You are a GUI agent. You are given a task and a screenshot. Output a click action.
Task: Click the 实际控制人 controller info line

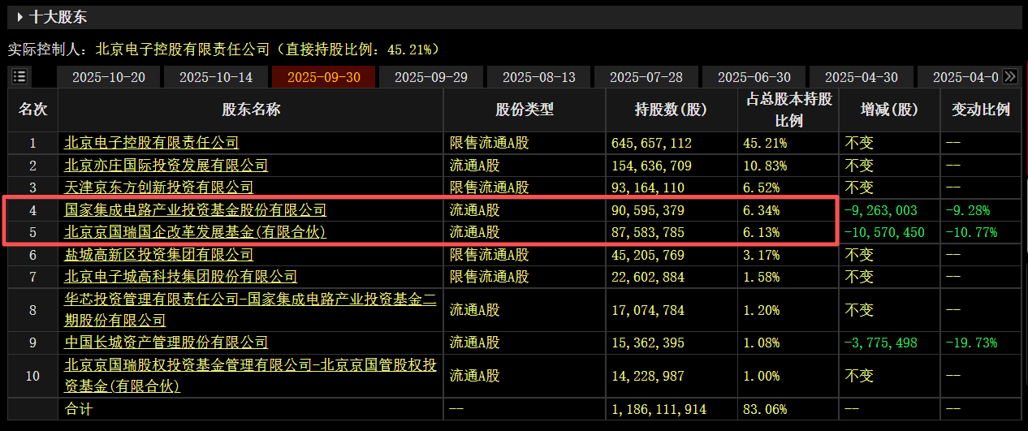[x=224, y=50]
